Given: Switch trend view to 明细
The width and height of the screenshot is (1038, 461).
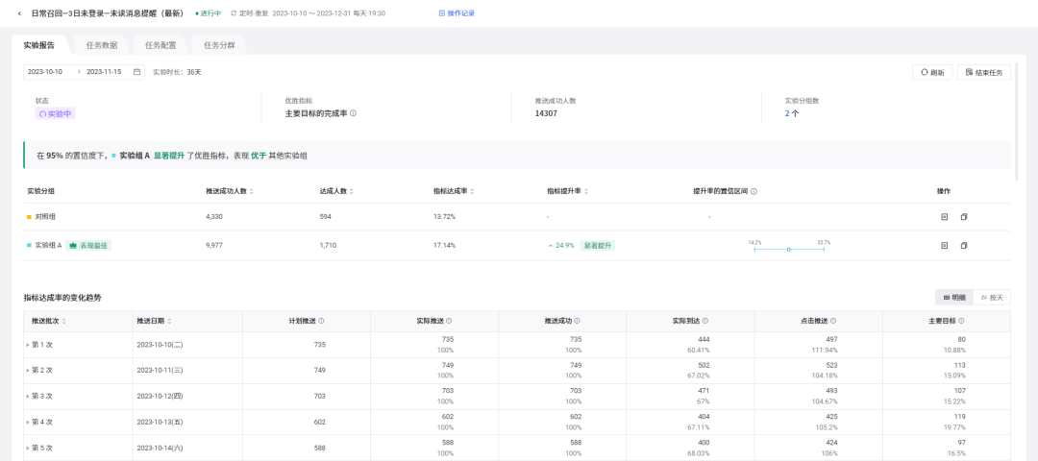Looking at the screenshot, I should click(954, 298).
